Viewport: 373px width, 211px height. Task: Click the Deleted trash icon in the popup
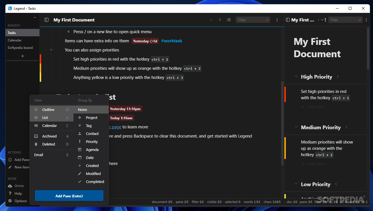[36, 144]
